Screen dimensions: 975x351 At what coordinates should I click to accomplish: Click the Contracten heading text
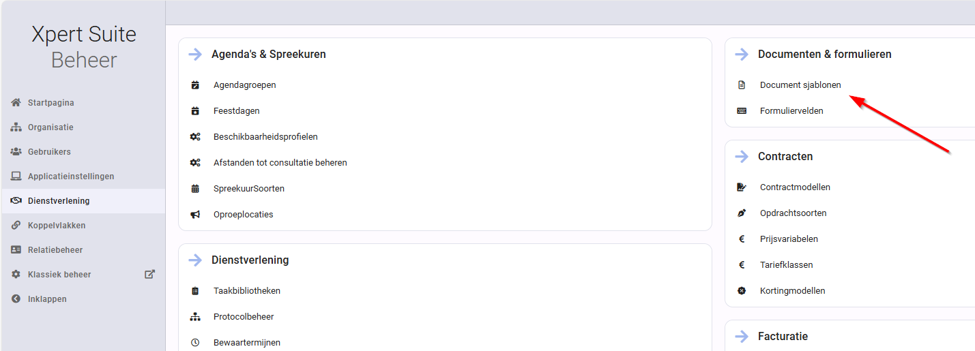click(785, 157)
